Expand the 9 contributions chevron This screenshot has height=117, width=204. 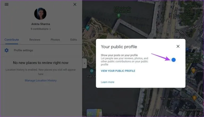click(x=50, y=29)
